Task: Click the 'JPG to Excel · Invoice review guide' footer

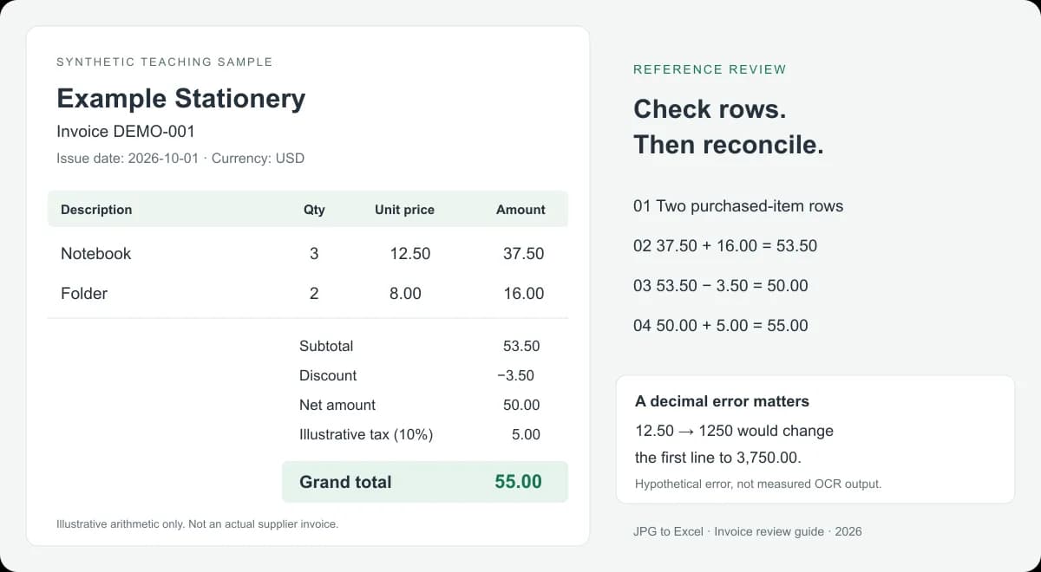Action: pos(748,531)
